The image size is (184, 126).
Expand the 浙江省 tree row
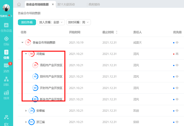(x=26, y=122)
